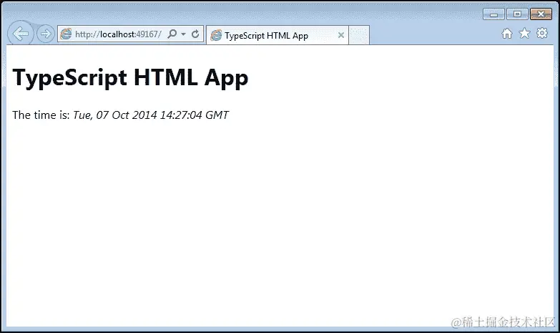Maximize the browser window
This screenshot has height=333, width=560.
pos(517,14)
